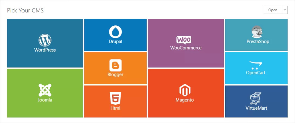
Task: Click the Magento label text
Action: point(185,100)
